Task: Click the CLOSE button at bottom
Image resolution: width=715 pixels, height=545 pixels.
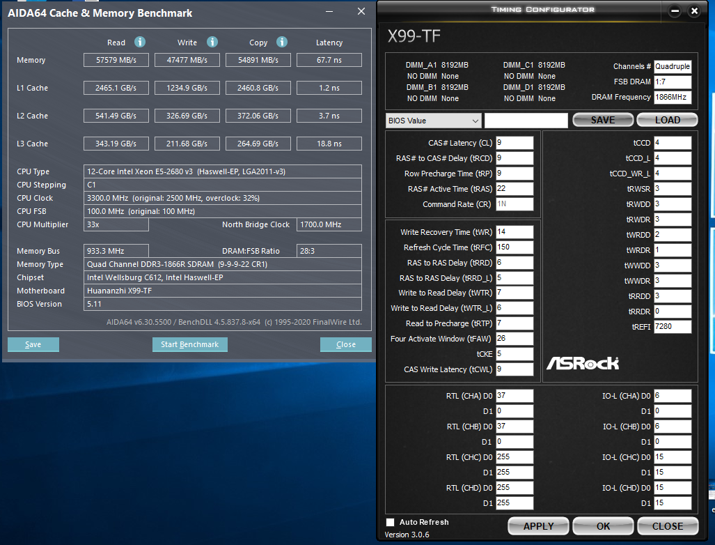Action: click(668, 526)
